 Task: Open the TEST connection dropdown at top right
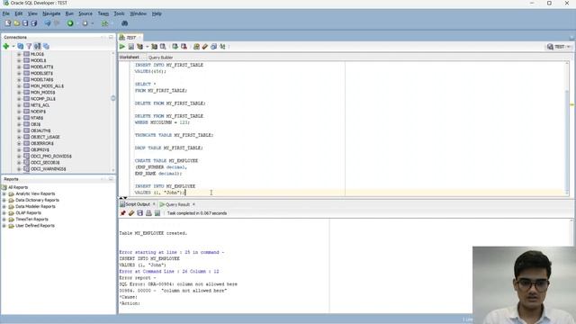[x=559, y=47]
